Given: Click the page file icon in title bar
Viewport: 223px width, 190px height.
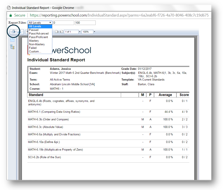Looking at the screenshot, I should pyautogui.click(x=9, y=8).
